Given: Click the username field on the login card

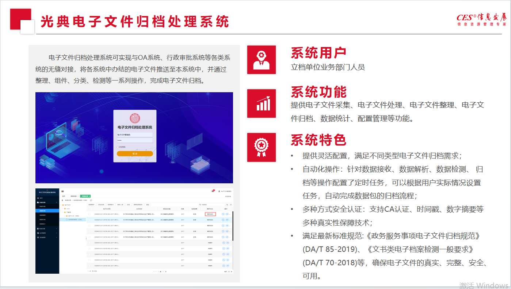Looking at the screenshot, I should pyautogui.click(x=135, y=135).
